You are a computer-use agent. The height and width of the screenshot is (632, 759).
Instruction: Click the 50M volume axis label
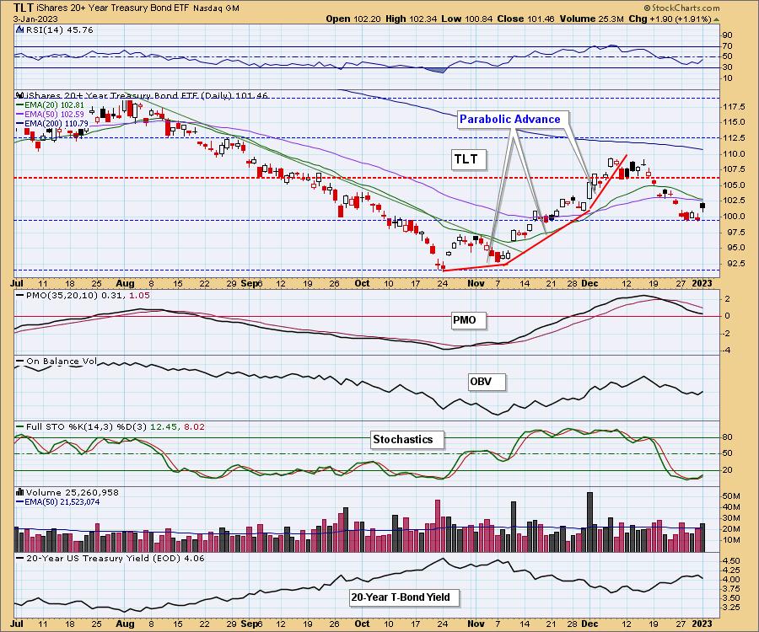pyautogui.click(x=731, y=496)
